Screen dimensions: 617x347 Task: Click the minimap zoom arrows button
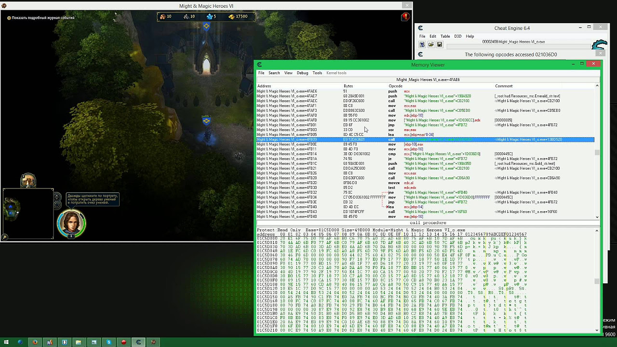[57, 197]
